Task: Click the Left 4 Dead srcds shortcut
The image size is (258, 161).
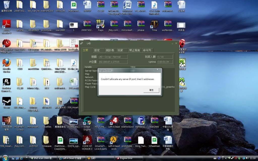Action: pyautogui.click(x=114, y=141)
